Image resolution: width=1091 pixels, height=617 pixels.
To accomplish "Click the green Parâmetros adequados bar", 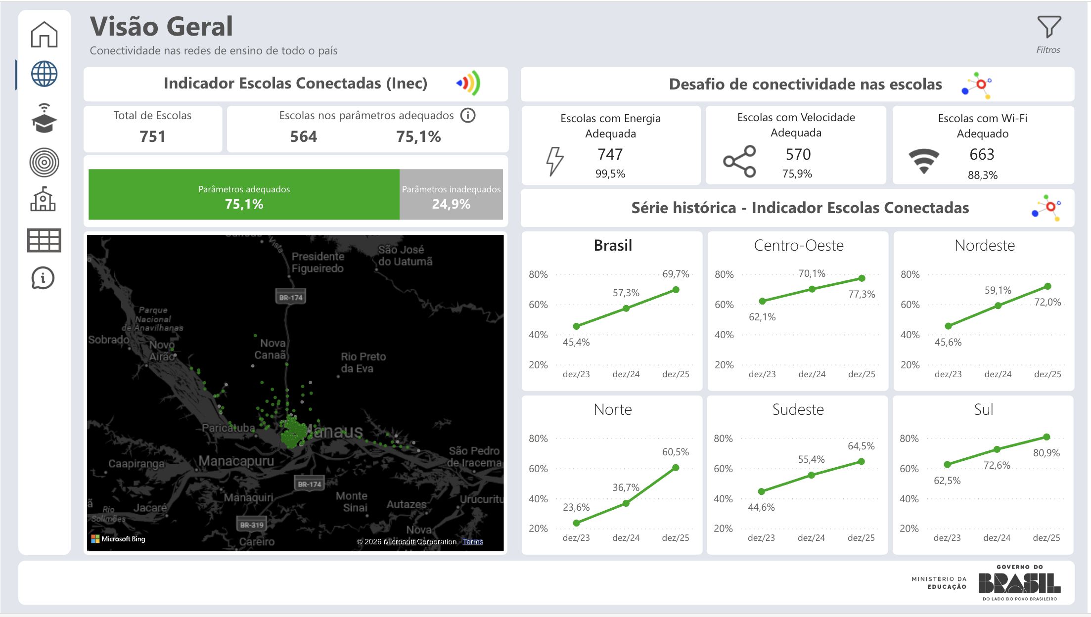I will pyautogui.click(x=244, y=195).
